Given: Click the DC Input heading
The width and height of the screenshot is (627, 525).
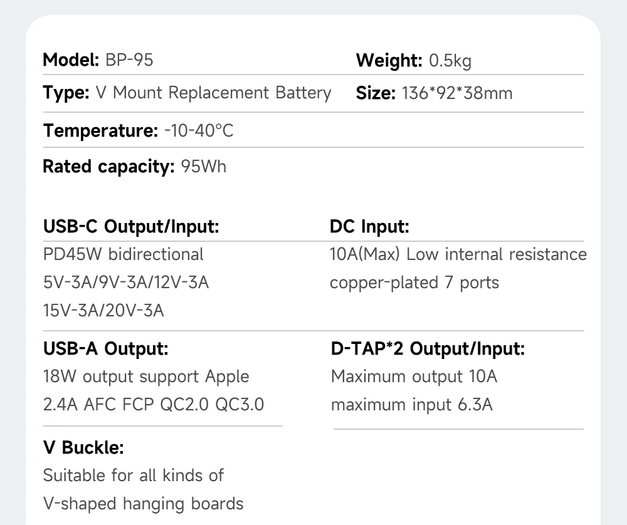Looking at the screenshot, I should click(x=369, y=227).
